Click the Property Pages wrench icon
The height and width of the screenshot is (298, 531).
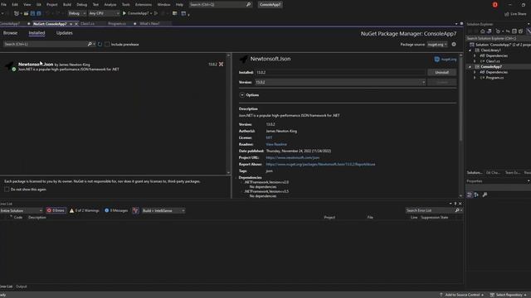485,195
